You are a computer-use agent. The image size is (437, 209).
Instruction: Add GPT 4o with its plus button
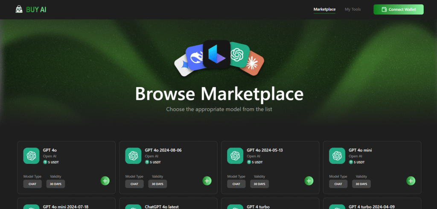coord(105,181)
